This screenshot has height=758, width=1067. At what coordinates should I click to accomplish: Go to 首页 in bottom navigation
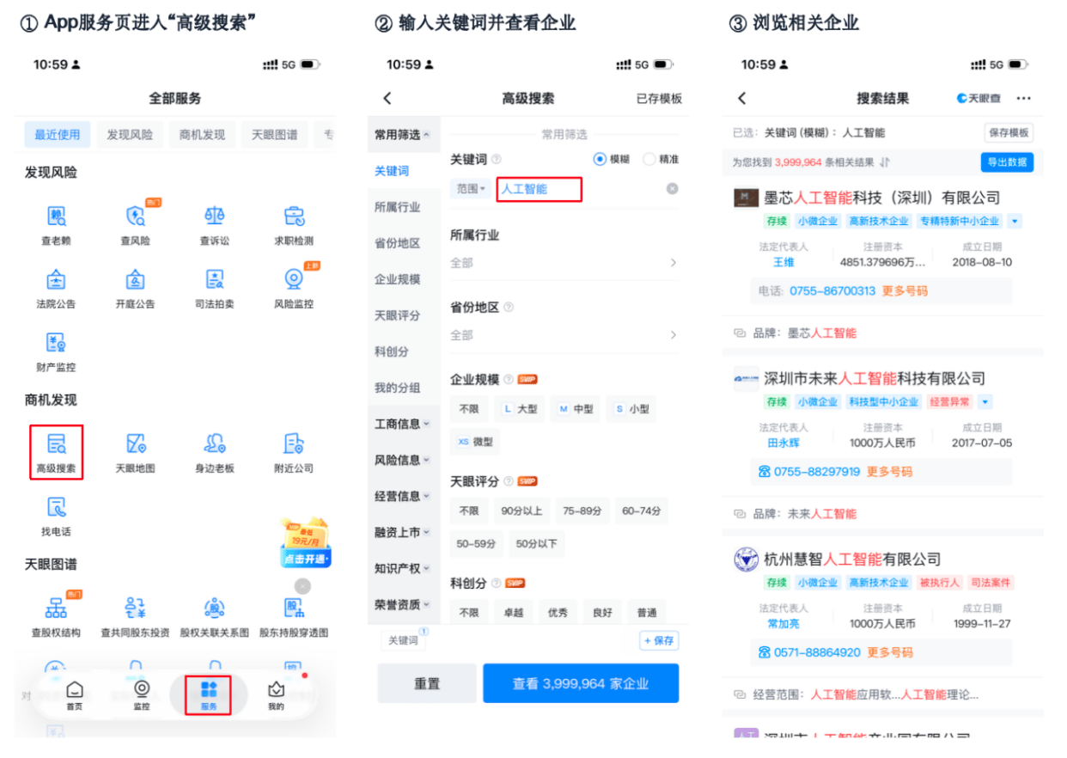(75, 696)
